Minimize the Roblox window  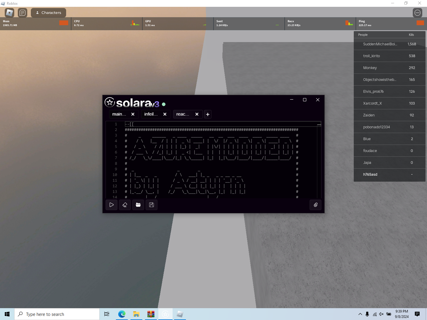pyautogui.click(x=393, y=3)
